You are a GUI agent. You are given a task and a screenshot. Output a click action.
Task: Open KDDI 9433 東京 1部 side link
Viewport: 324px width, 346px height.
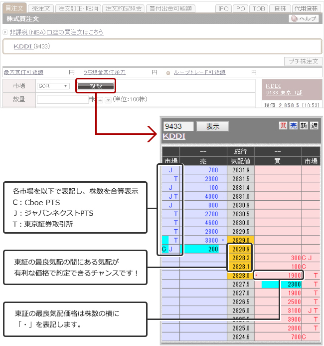[x=284, y=89]
